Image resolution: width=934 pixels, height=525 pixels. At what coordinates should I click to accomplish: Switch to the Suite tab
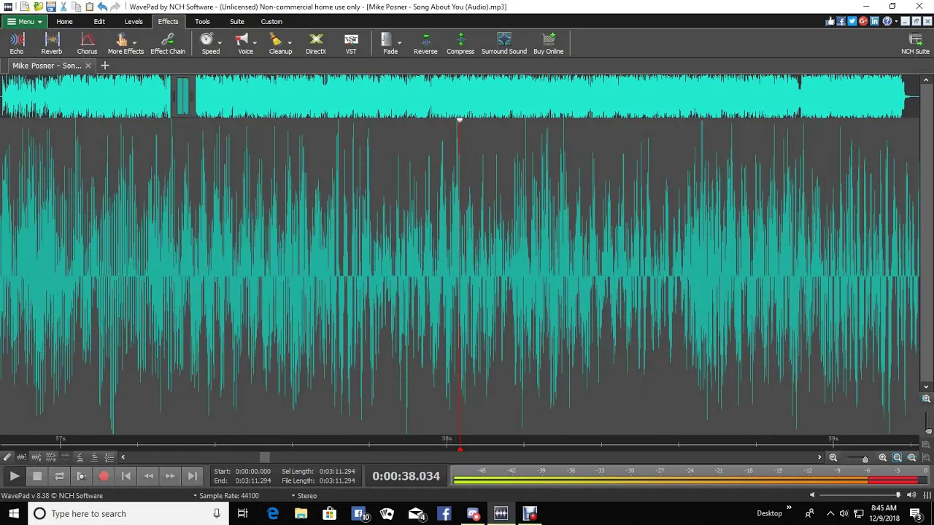[237, 22]
